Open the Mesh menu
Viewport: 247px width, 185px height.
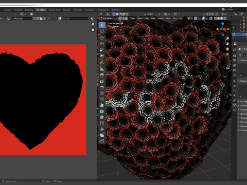[153, 18]
